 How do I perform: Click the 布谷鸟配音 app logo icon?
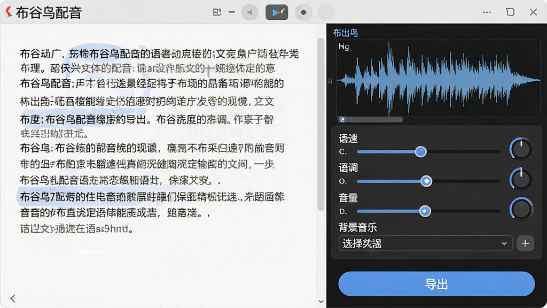click(x=9, y=12)
